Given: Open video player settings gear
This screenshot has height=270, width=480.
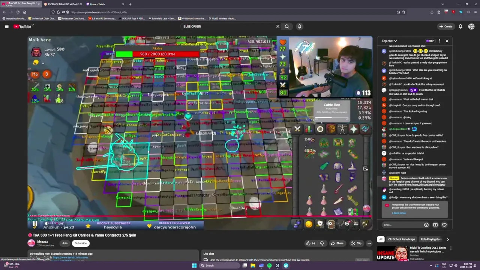Looking at the screenshot, I should pos(347,224).
